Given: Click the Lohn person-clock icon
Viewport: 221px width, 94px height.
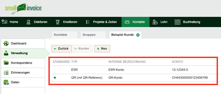Looking at the screenshot, I should tap(155, 22).
